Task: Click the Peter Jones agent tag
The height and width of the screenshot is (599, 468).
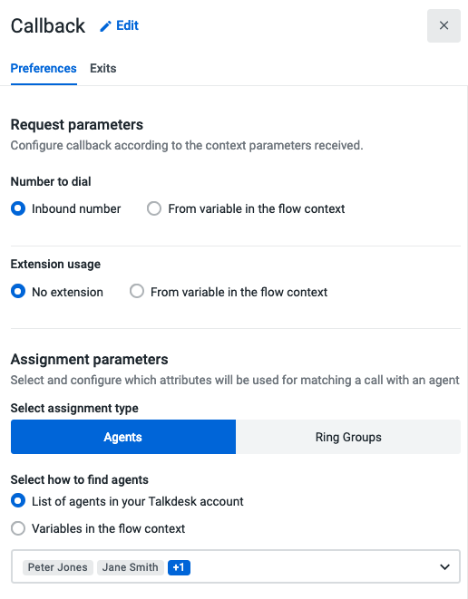Action: (58, 567)
